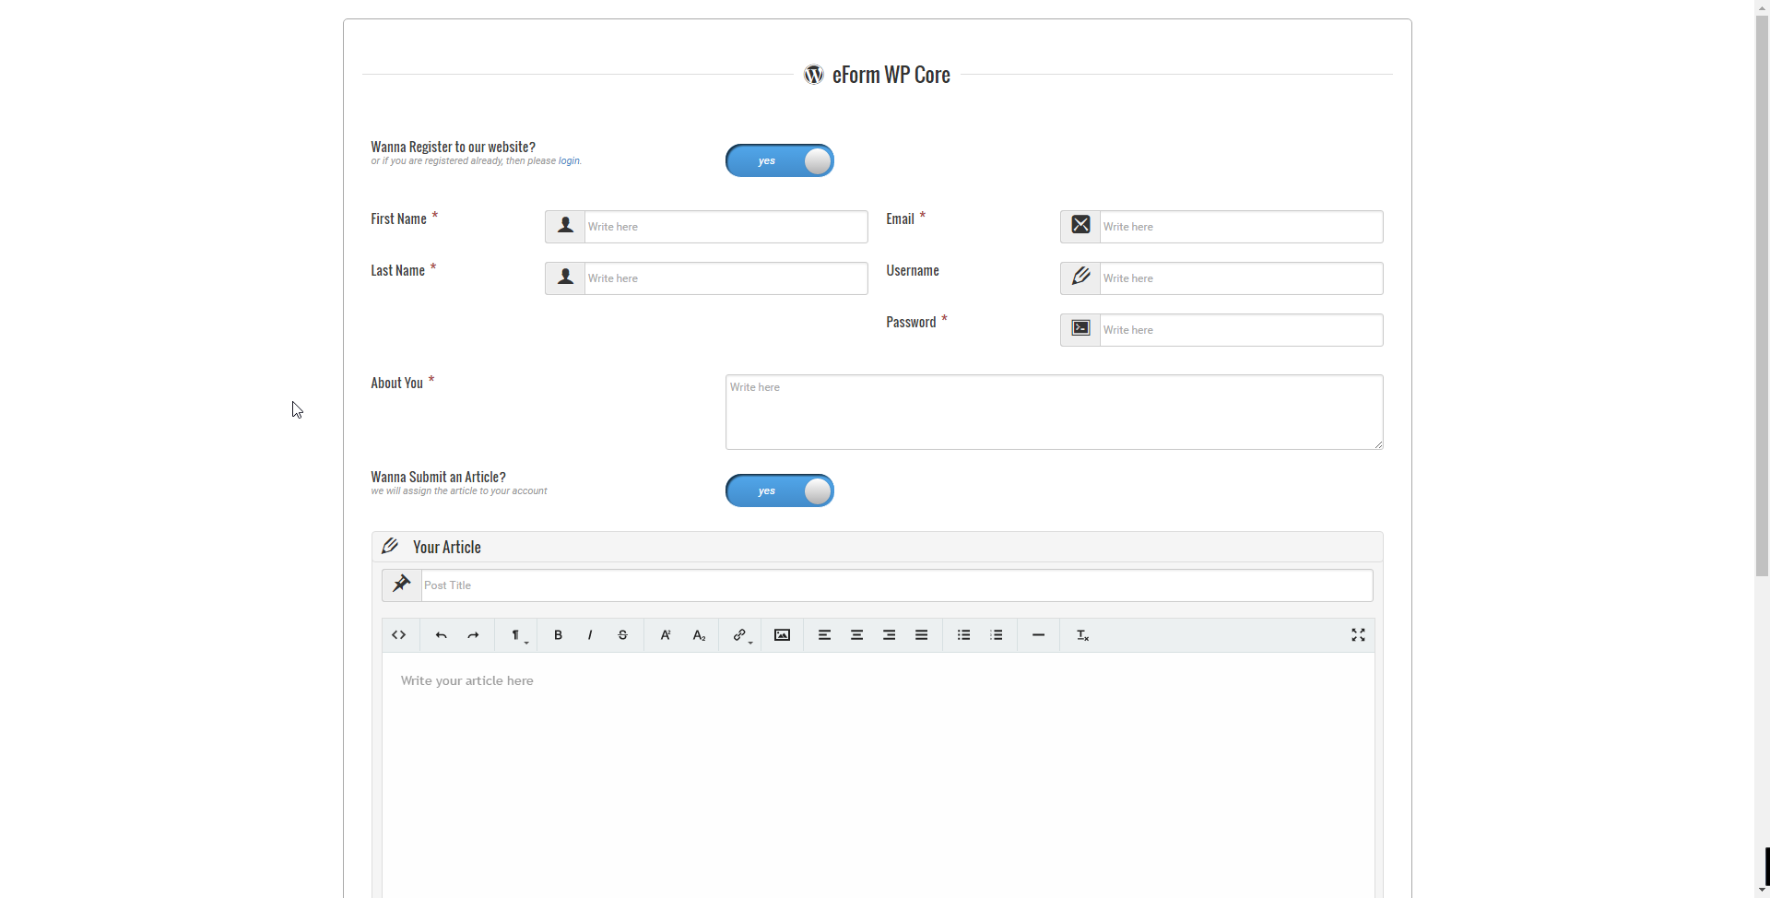Open the paragraph format dropdown
This screenshot has height=898, width=1770.
pyautogui.click(x=518, y=635)
